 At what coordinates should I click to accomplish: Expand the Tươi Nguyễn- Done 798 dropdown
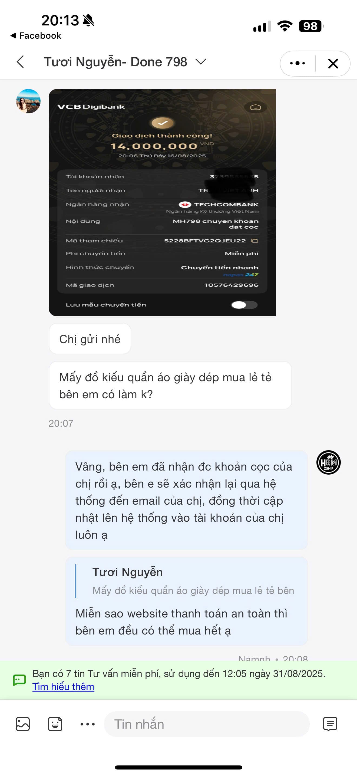point(201,62)
